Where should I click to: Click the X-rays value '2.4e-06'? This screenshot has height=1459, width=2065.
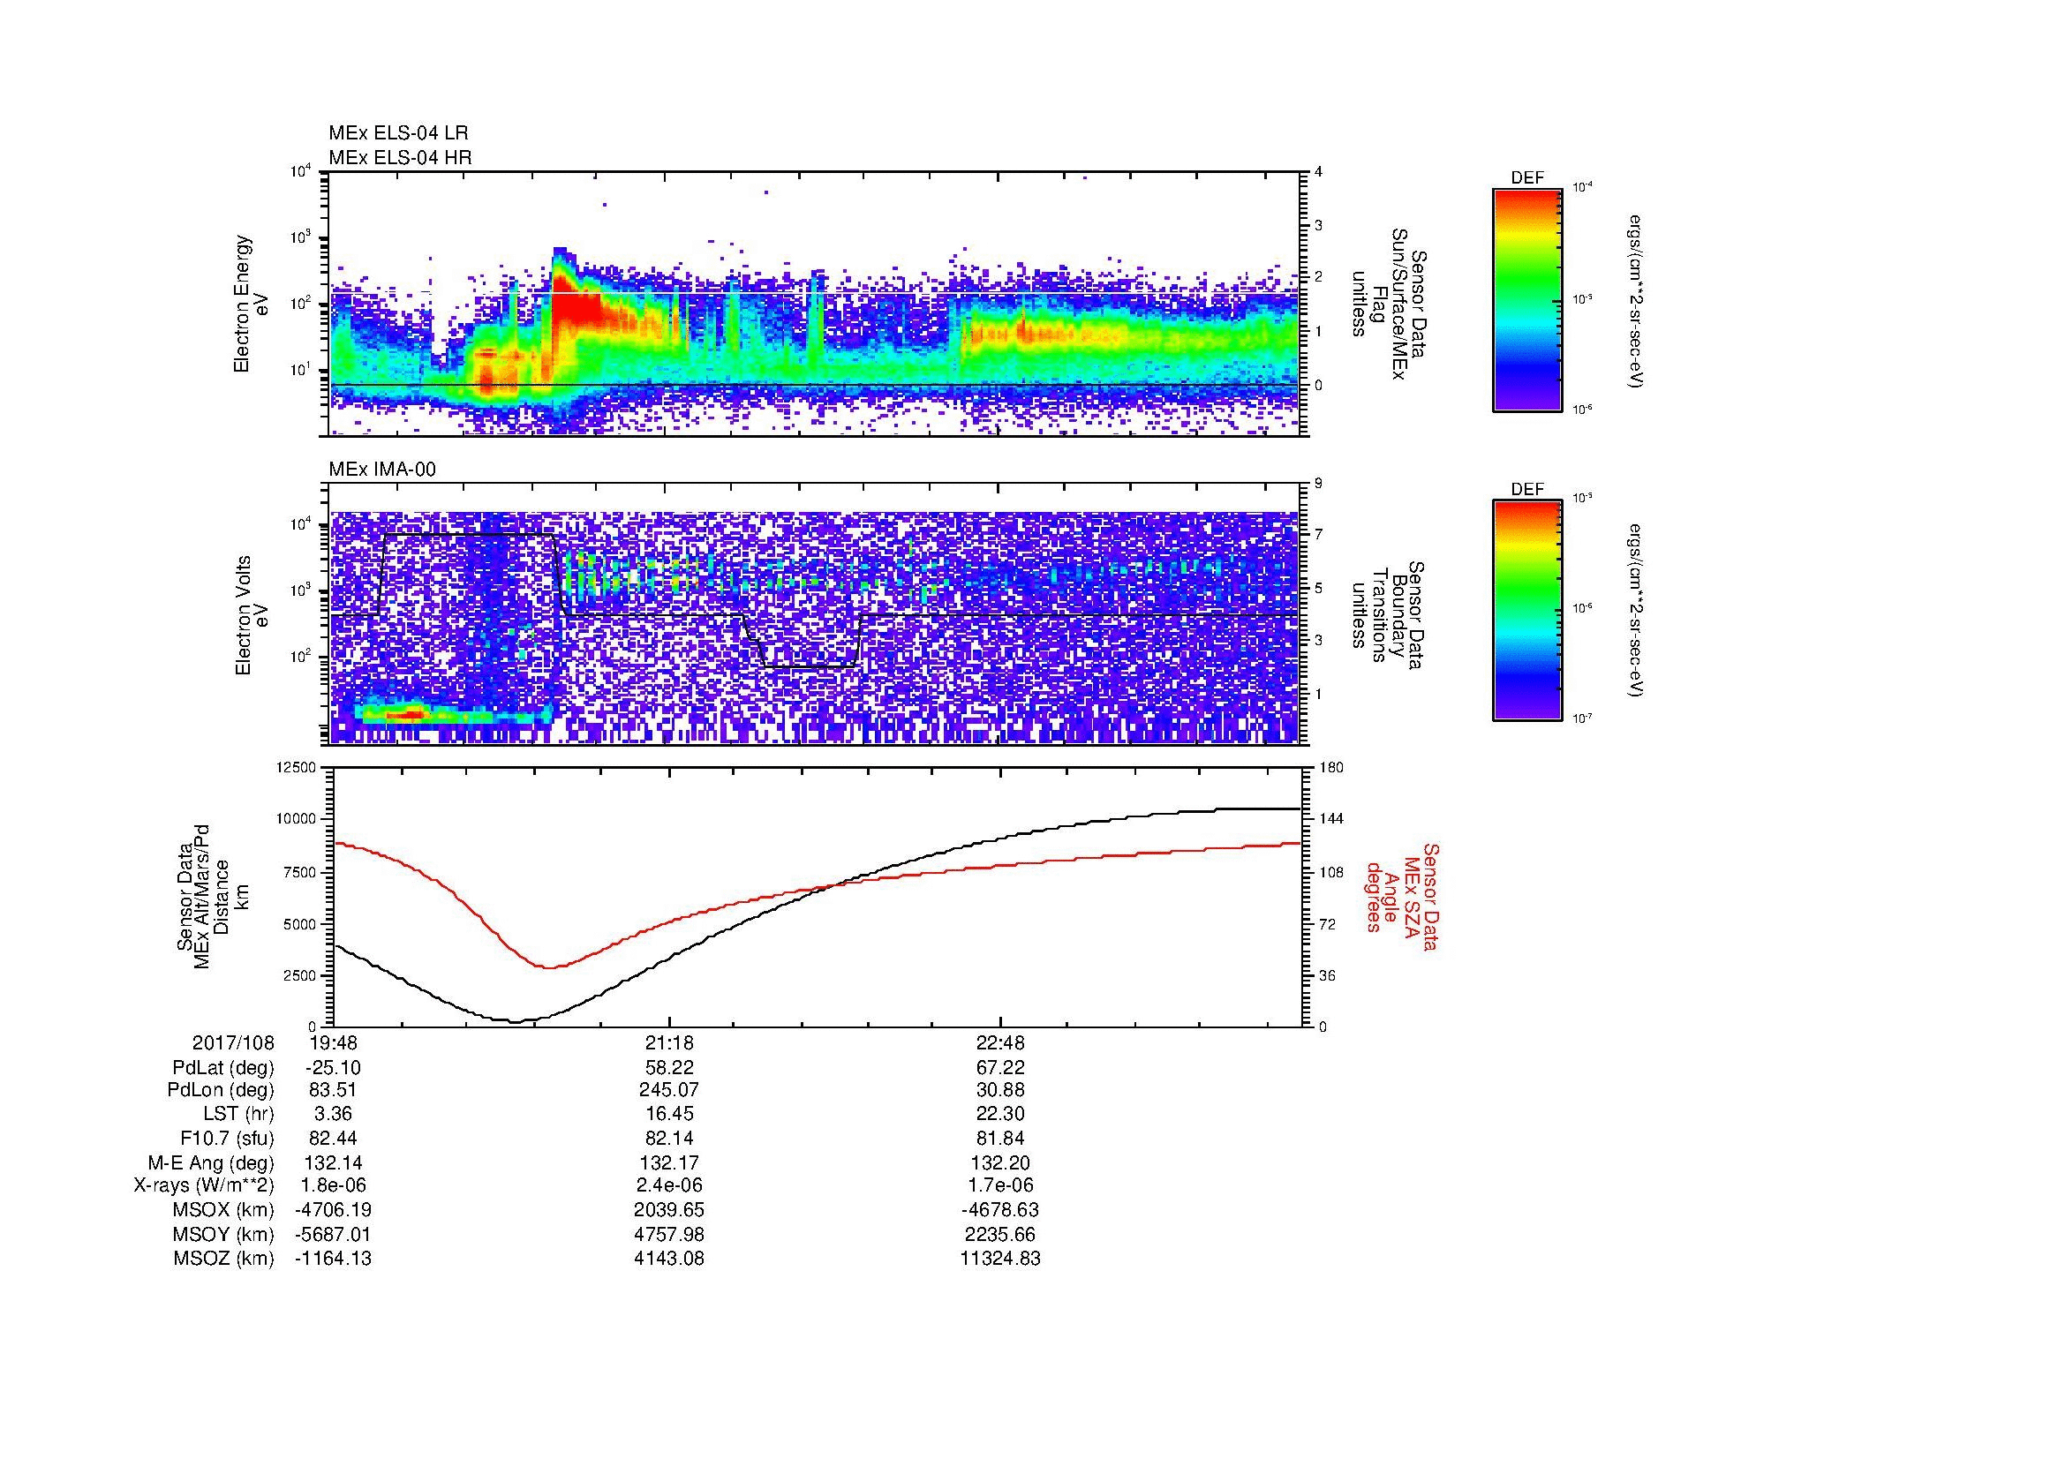668,1185
